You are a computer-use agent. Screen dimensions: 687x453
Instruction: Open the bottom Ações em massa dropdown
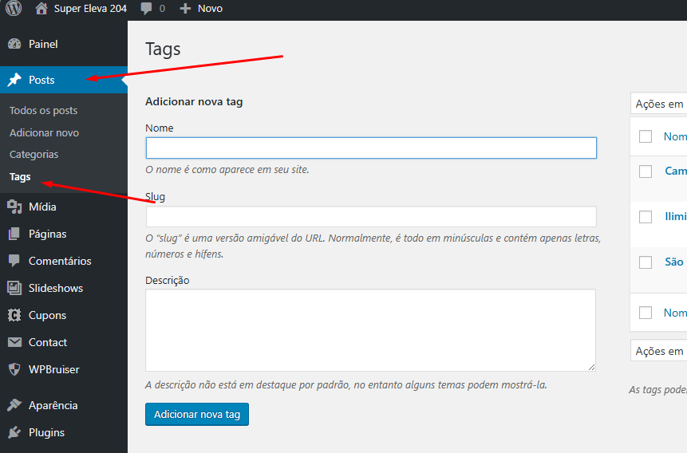coord(658,351)
